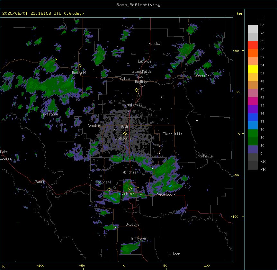Image resolution: width=277 pixels, height=270 pixels.
Task: Pick the bright yellow legend swatch
Action: (253, 69)
